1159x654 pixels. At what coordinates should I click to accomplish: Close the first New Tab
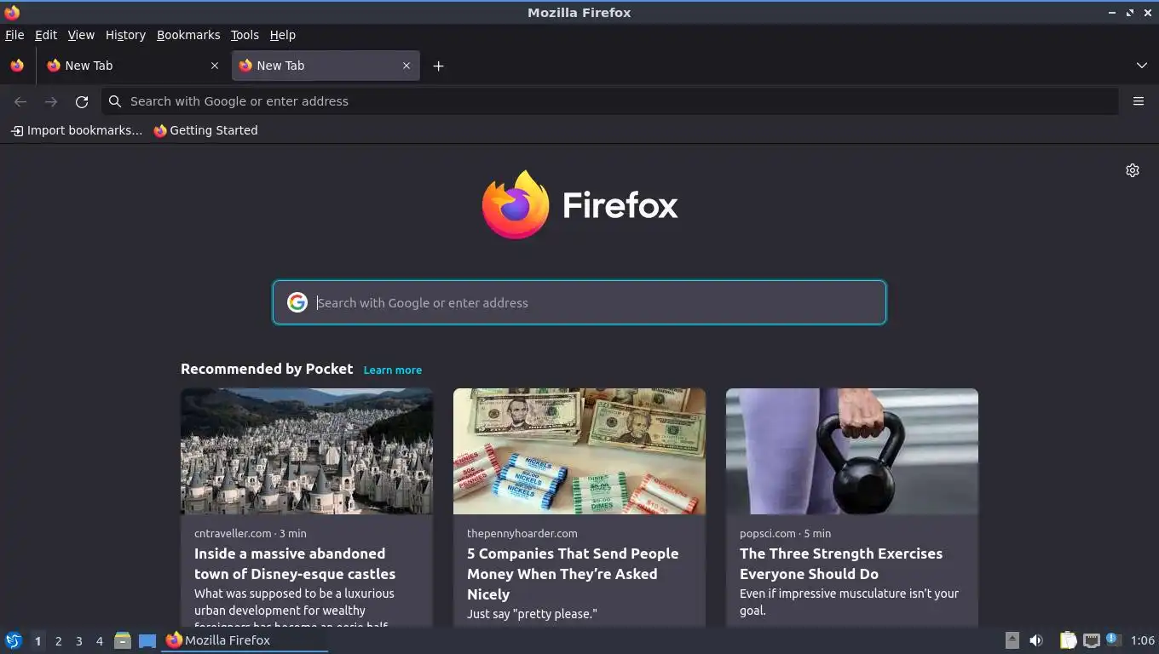[214, 66]
